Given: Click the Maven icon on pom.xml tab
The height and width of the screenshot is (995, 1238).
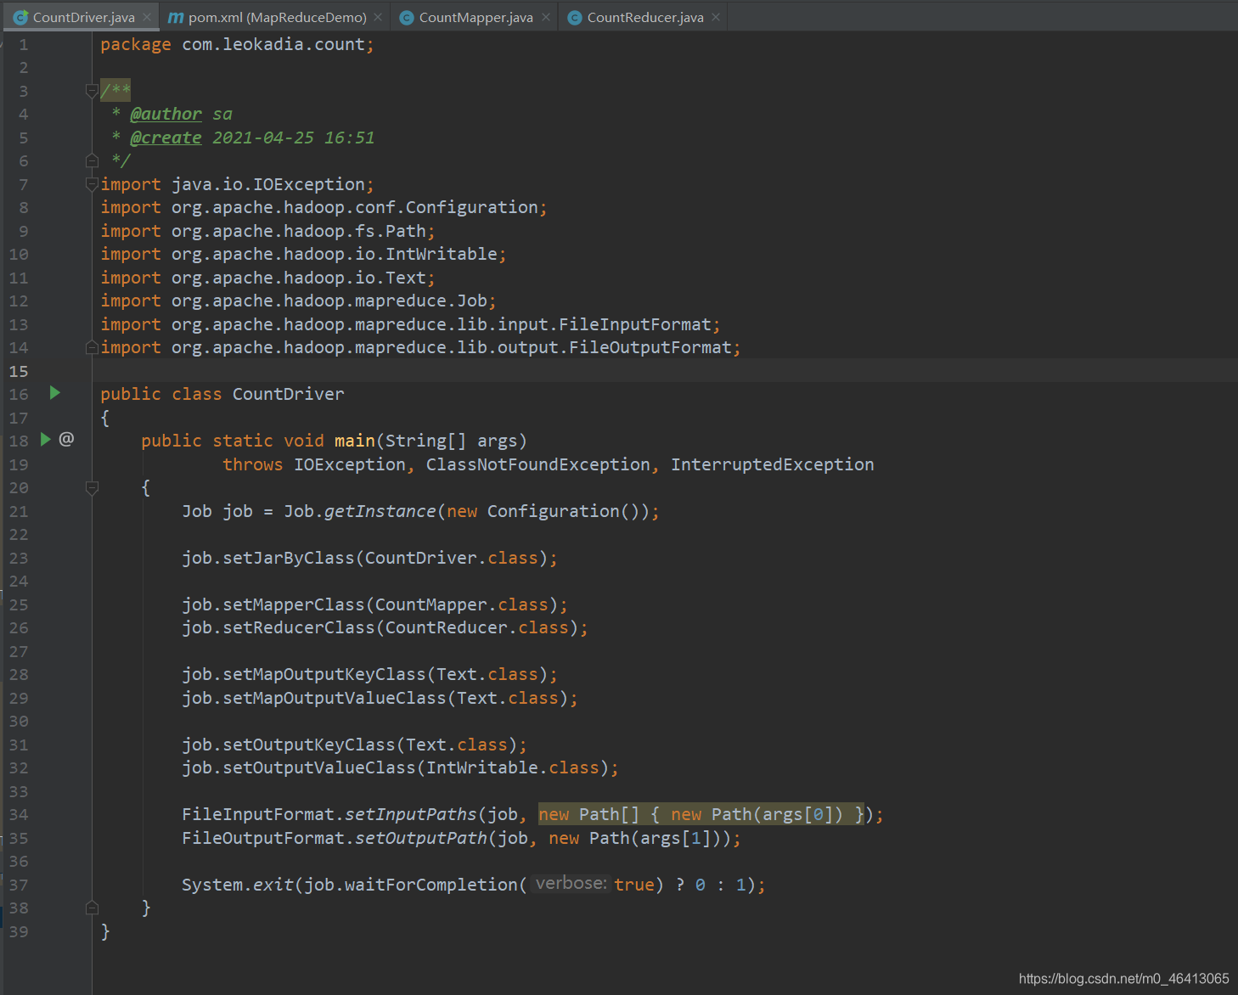Looking at the screenshot, I should pyautogui.click(x=176, y=17).
